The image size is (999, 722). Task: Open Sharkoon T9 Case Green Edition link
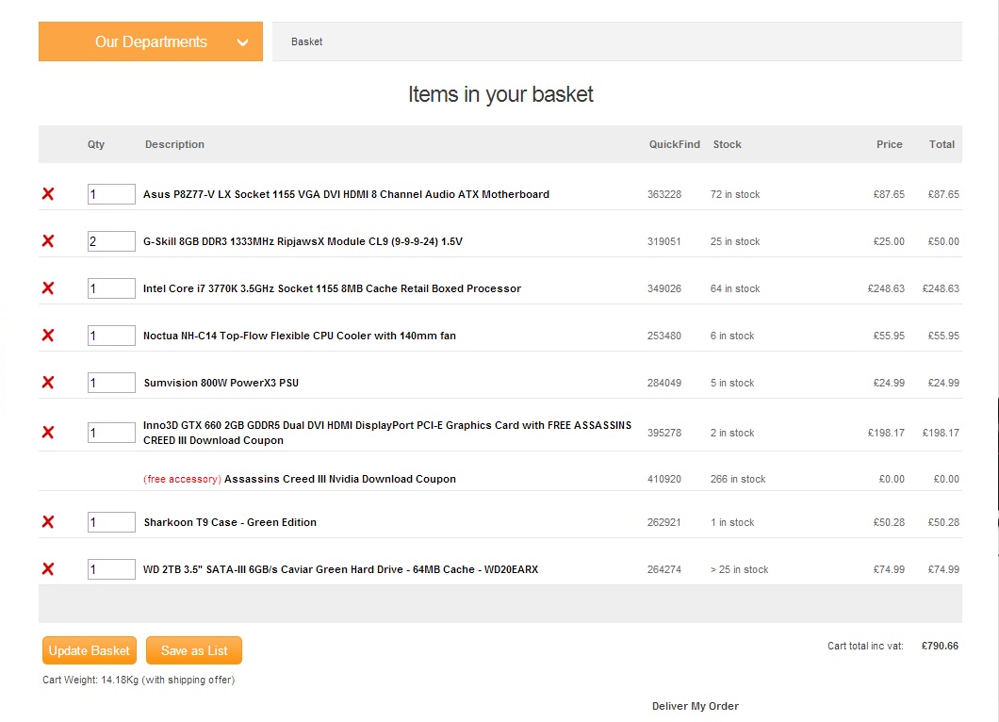[x=230, y=522]
